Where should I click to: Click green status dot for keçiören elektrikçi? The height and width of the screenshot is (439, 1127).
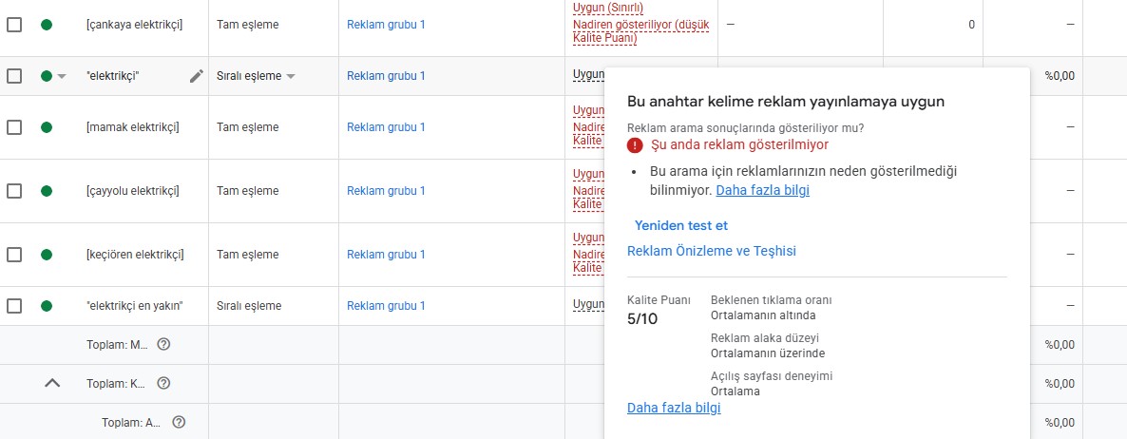tap(47, 255)
